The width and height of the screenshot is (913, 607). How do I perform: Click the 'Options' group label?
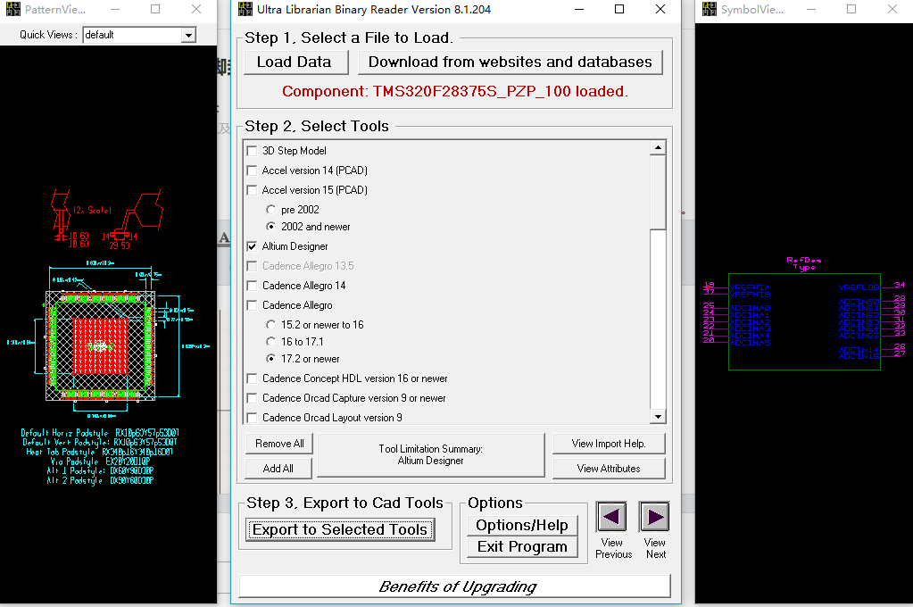coord(495,503)
